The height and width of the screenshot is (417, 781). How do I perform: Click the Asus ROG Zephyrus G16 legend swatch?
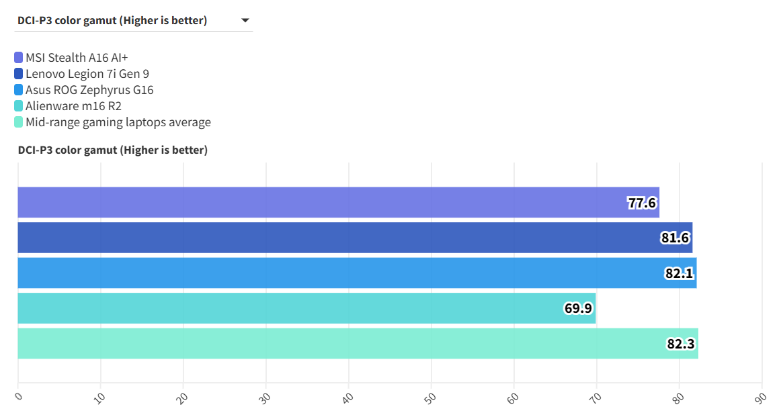pos(18,90)
